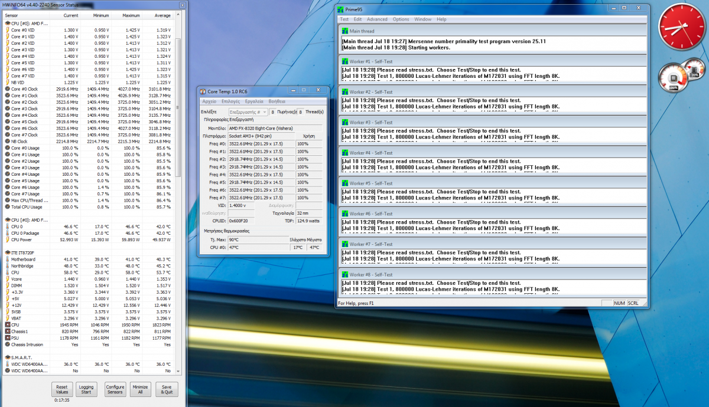This screenshot has height=407, width=709.
Task: Open the Εργαλεία menu in Core Temp
Action: (255, 101)
